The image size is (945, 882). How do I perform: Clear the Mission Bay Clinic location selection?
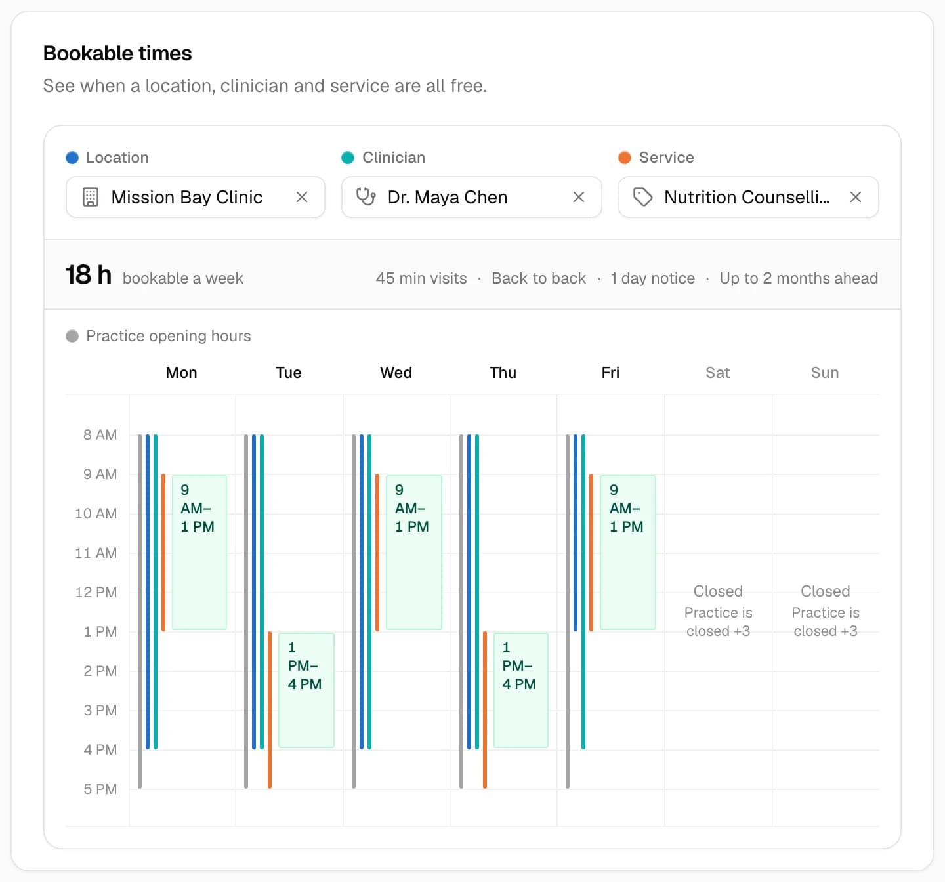[302, 197]
